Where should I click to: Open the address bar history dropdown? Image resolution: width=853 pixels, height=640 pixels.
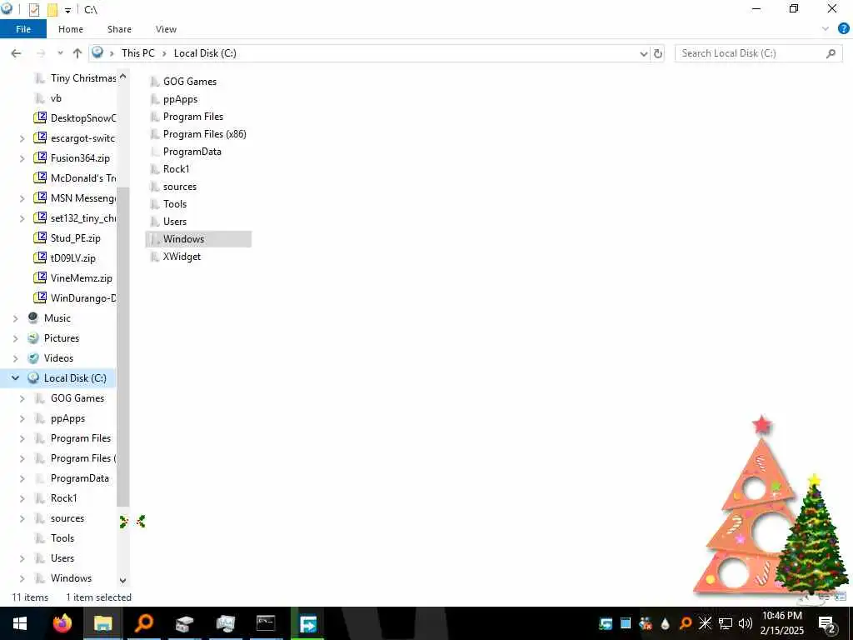644,53
